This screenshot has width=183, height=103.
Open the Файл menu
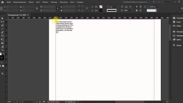[x=9, y=2]
